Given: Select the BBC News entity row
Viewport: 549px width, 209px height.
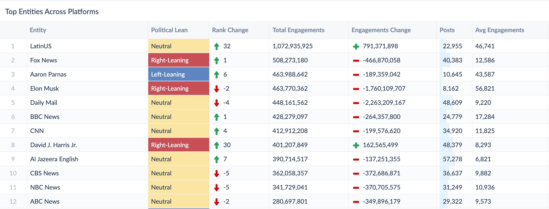Looking at the screenshot, I should click(x=274, y=117).
